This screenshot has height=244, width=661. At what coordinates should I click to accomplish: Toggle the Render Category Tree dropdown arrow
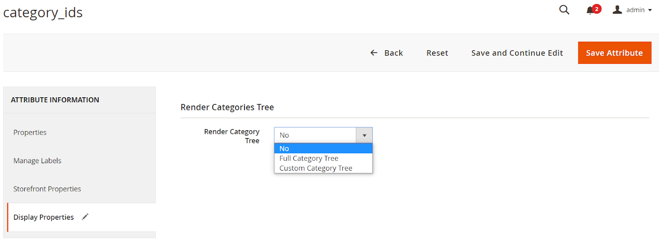click(x=364, y=135)
